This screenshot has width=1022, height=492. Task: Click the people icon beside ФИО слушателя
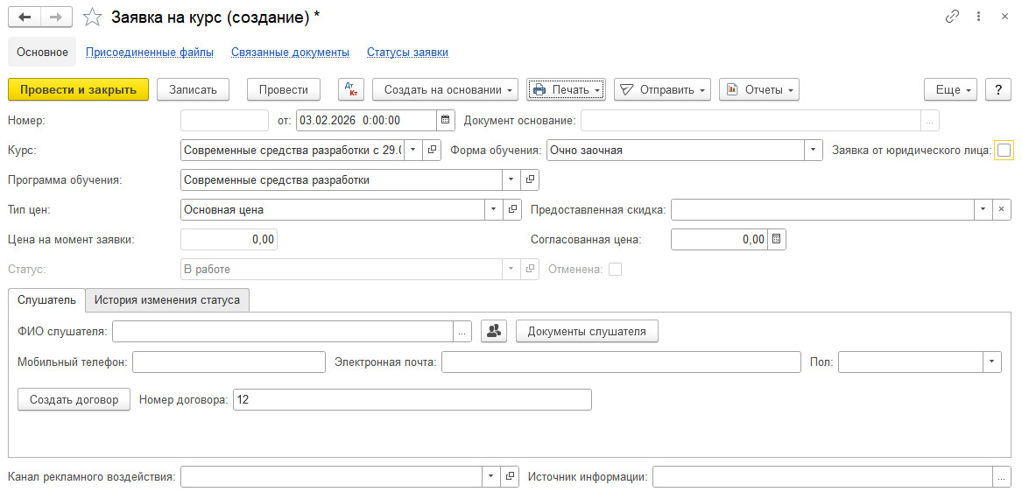click(494, 331)
